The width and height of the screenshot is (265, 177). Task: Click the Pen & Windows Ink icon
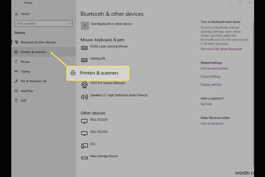pyautogui.click(x=16, y=81)
